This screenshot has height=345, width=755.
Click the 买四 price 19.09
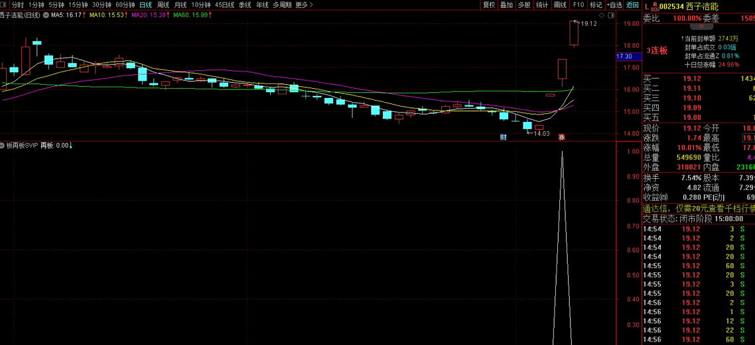point(691,108)
